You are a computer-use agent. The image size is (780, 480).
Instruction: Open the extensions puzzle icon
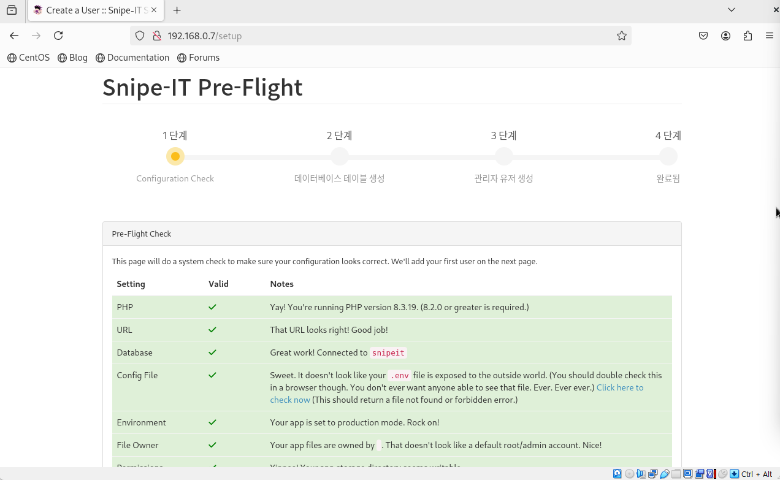point(747,36)
